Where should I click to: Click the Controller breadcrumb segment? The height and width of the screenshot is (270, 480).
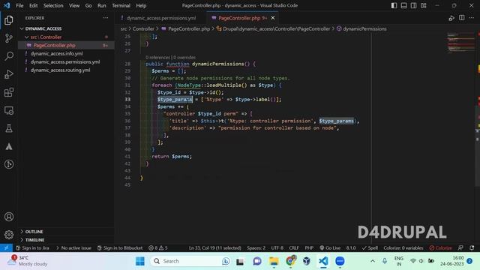(143, 28)
